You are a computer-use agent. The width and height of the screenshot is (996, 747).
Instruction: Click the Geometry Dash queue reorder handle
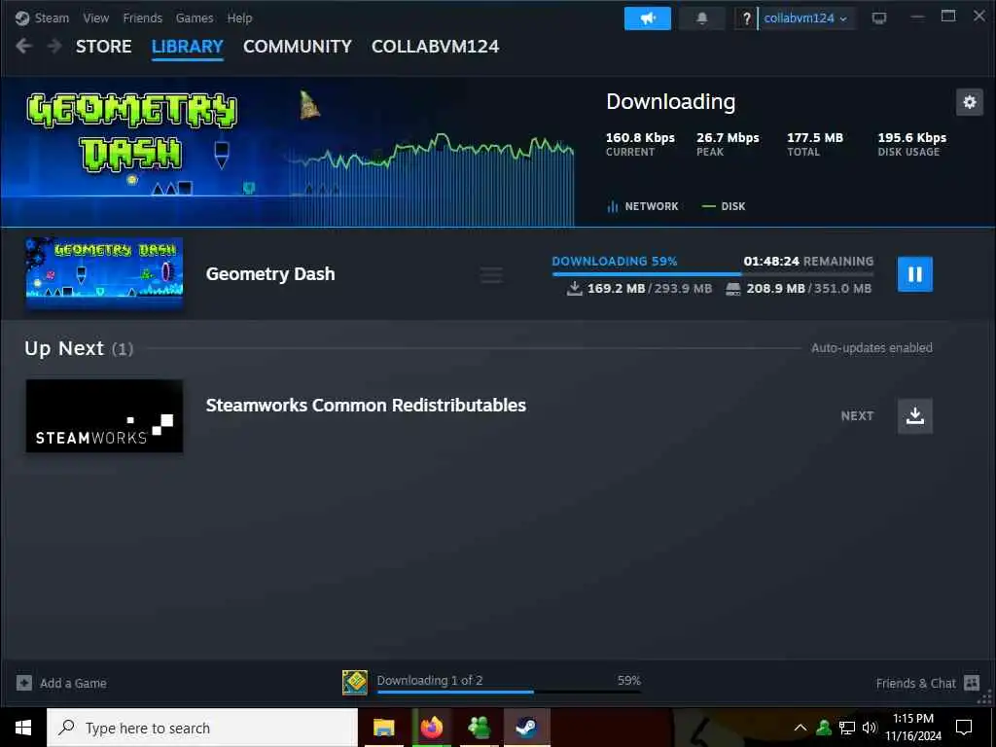pyautogui.click(x=491, y=275)
